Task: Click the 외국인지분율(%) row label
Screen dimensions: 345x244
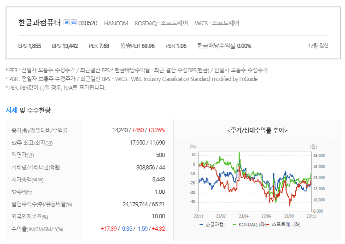Action: (29, 216)
